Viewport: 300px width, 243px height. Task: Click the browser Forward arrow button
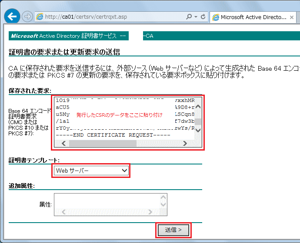pyautogui.click(x=27, y=16)
